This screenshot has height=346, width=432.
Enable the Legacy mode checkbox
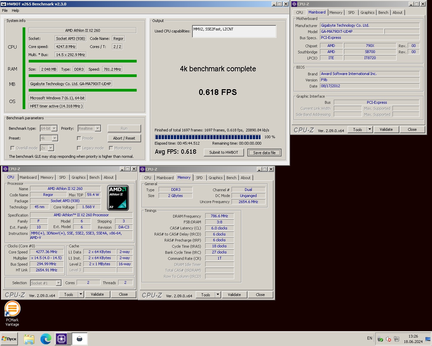click(x=79, y=148)
